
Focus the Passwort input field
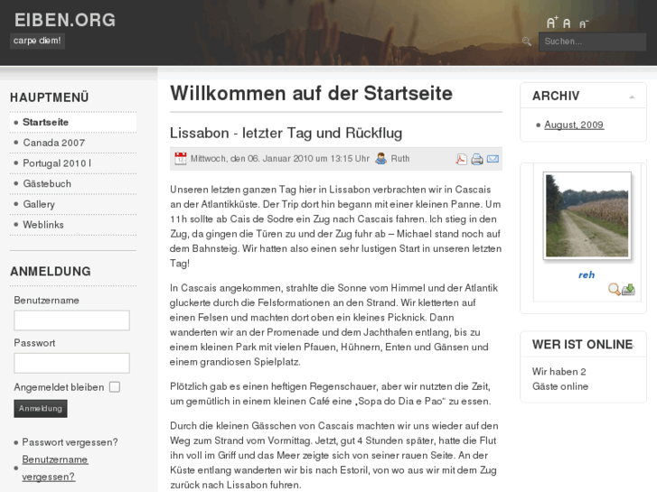point(71,363)
